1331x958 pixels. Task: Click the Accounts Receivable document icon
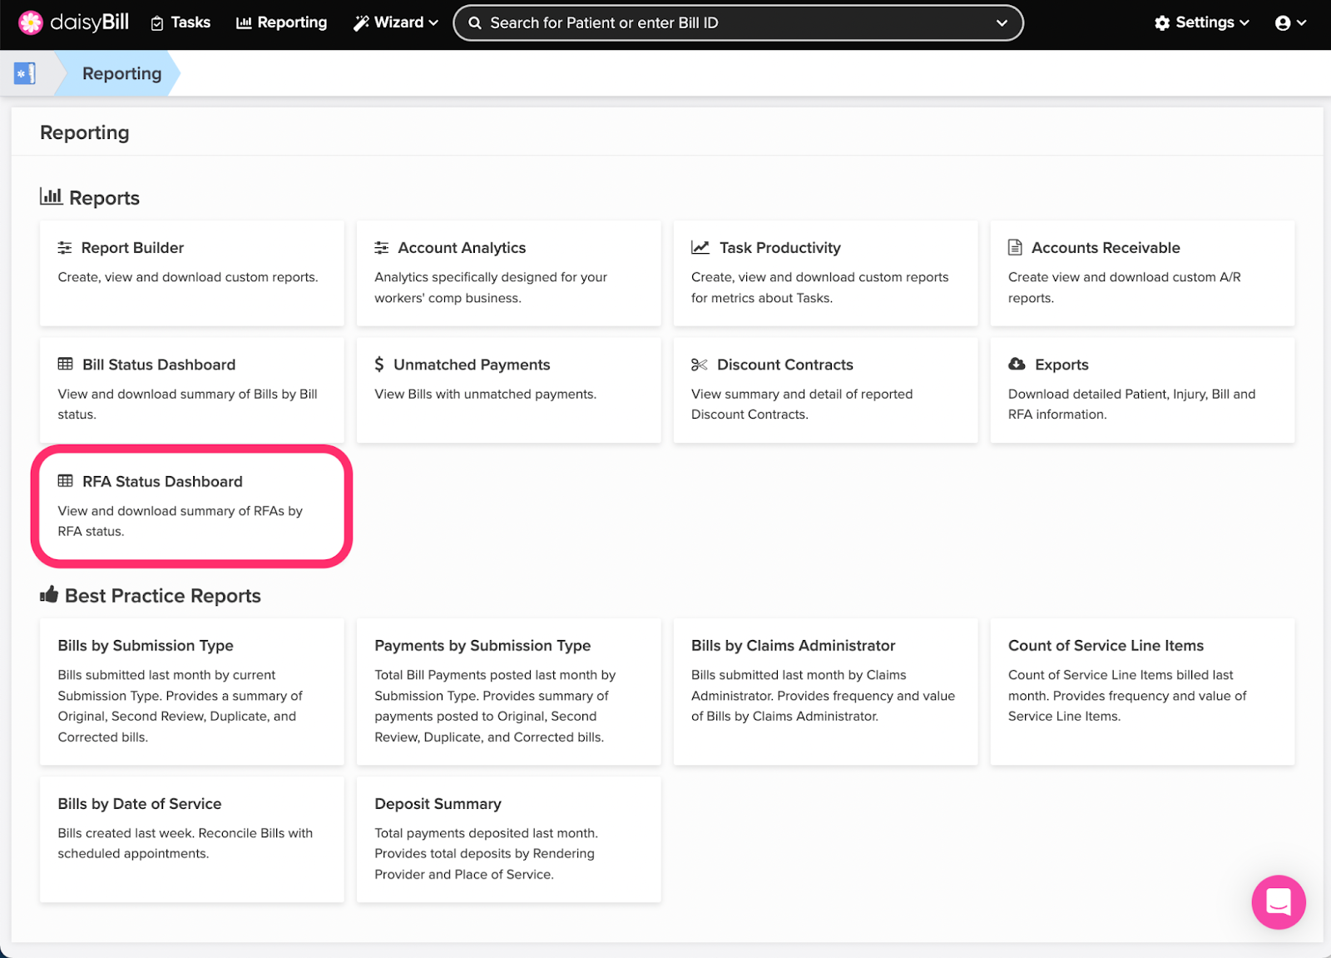point(1015,247)
